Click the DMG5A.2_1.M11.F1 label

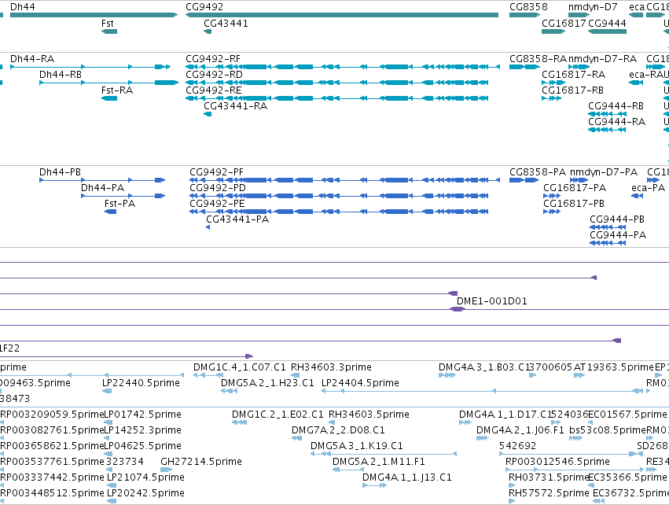coord(379,463)
